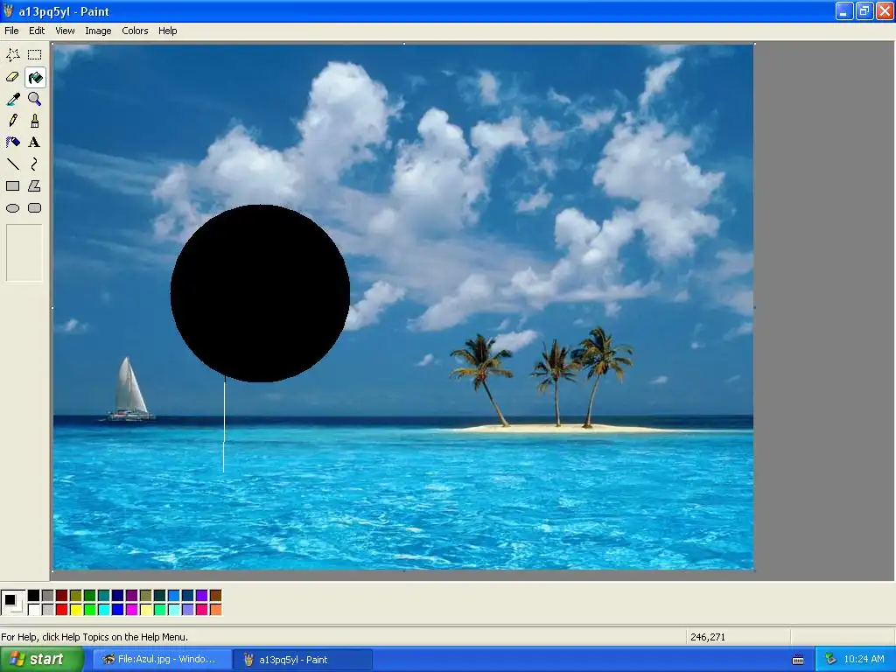Choose the dark purple swatch
The image size is (896, 672).
(132, 595)
